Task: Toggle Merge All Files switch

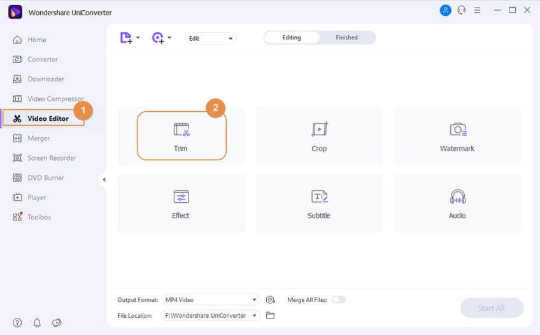Action: pyautogui.click(x=339, y=299)
